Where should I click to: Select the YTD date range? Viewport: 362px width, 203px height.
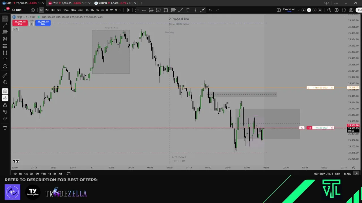(x=43, y=174)
